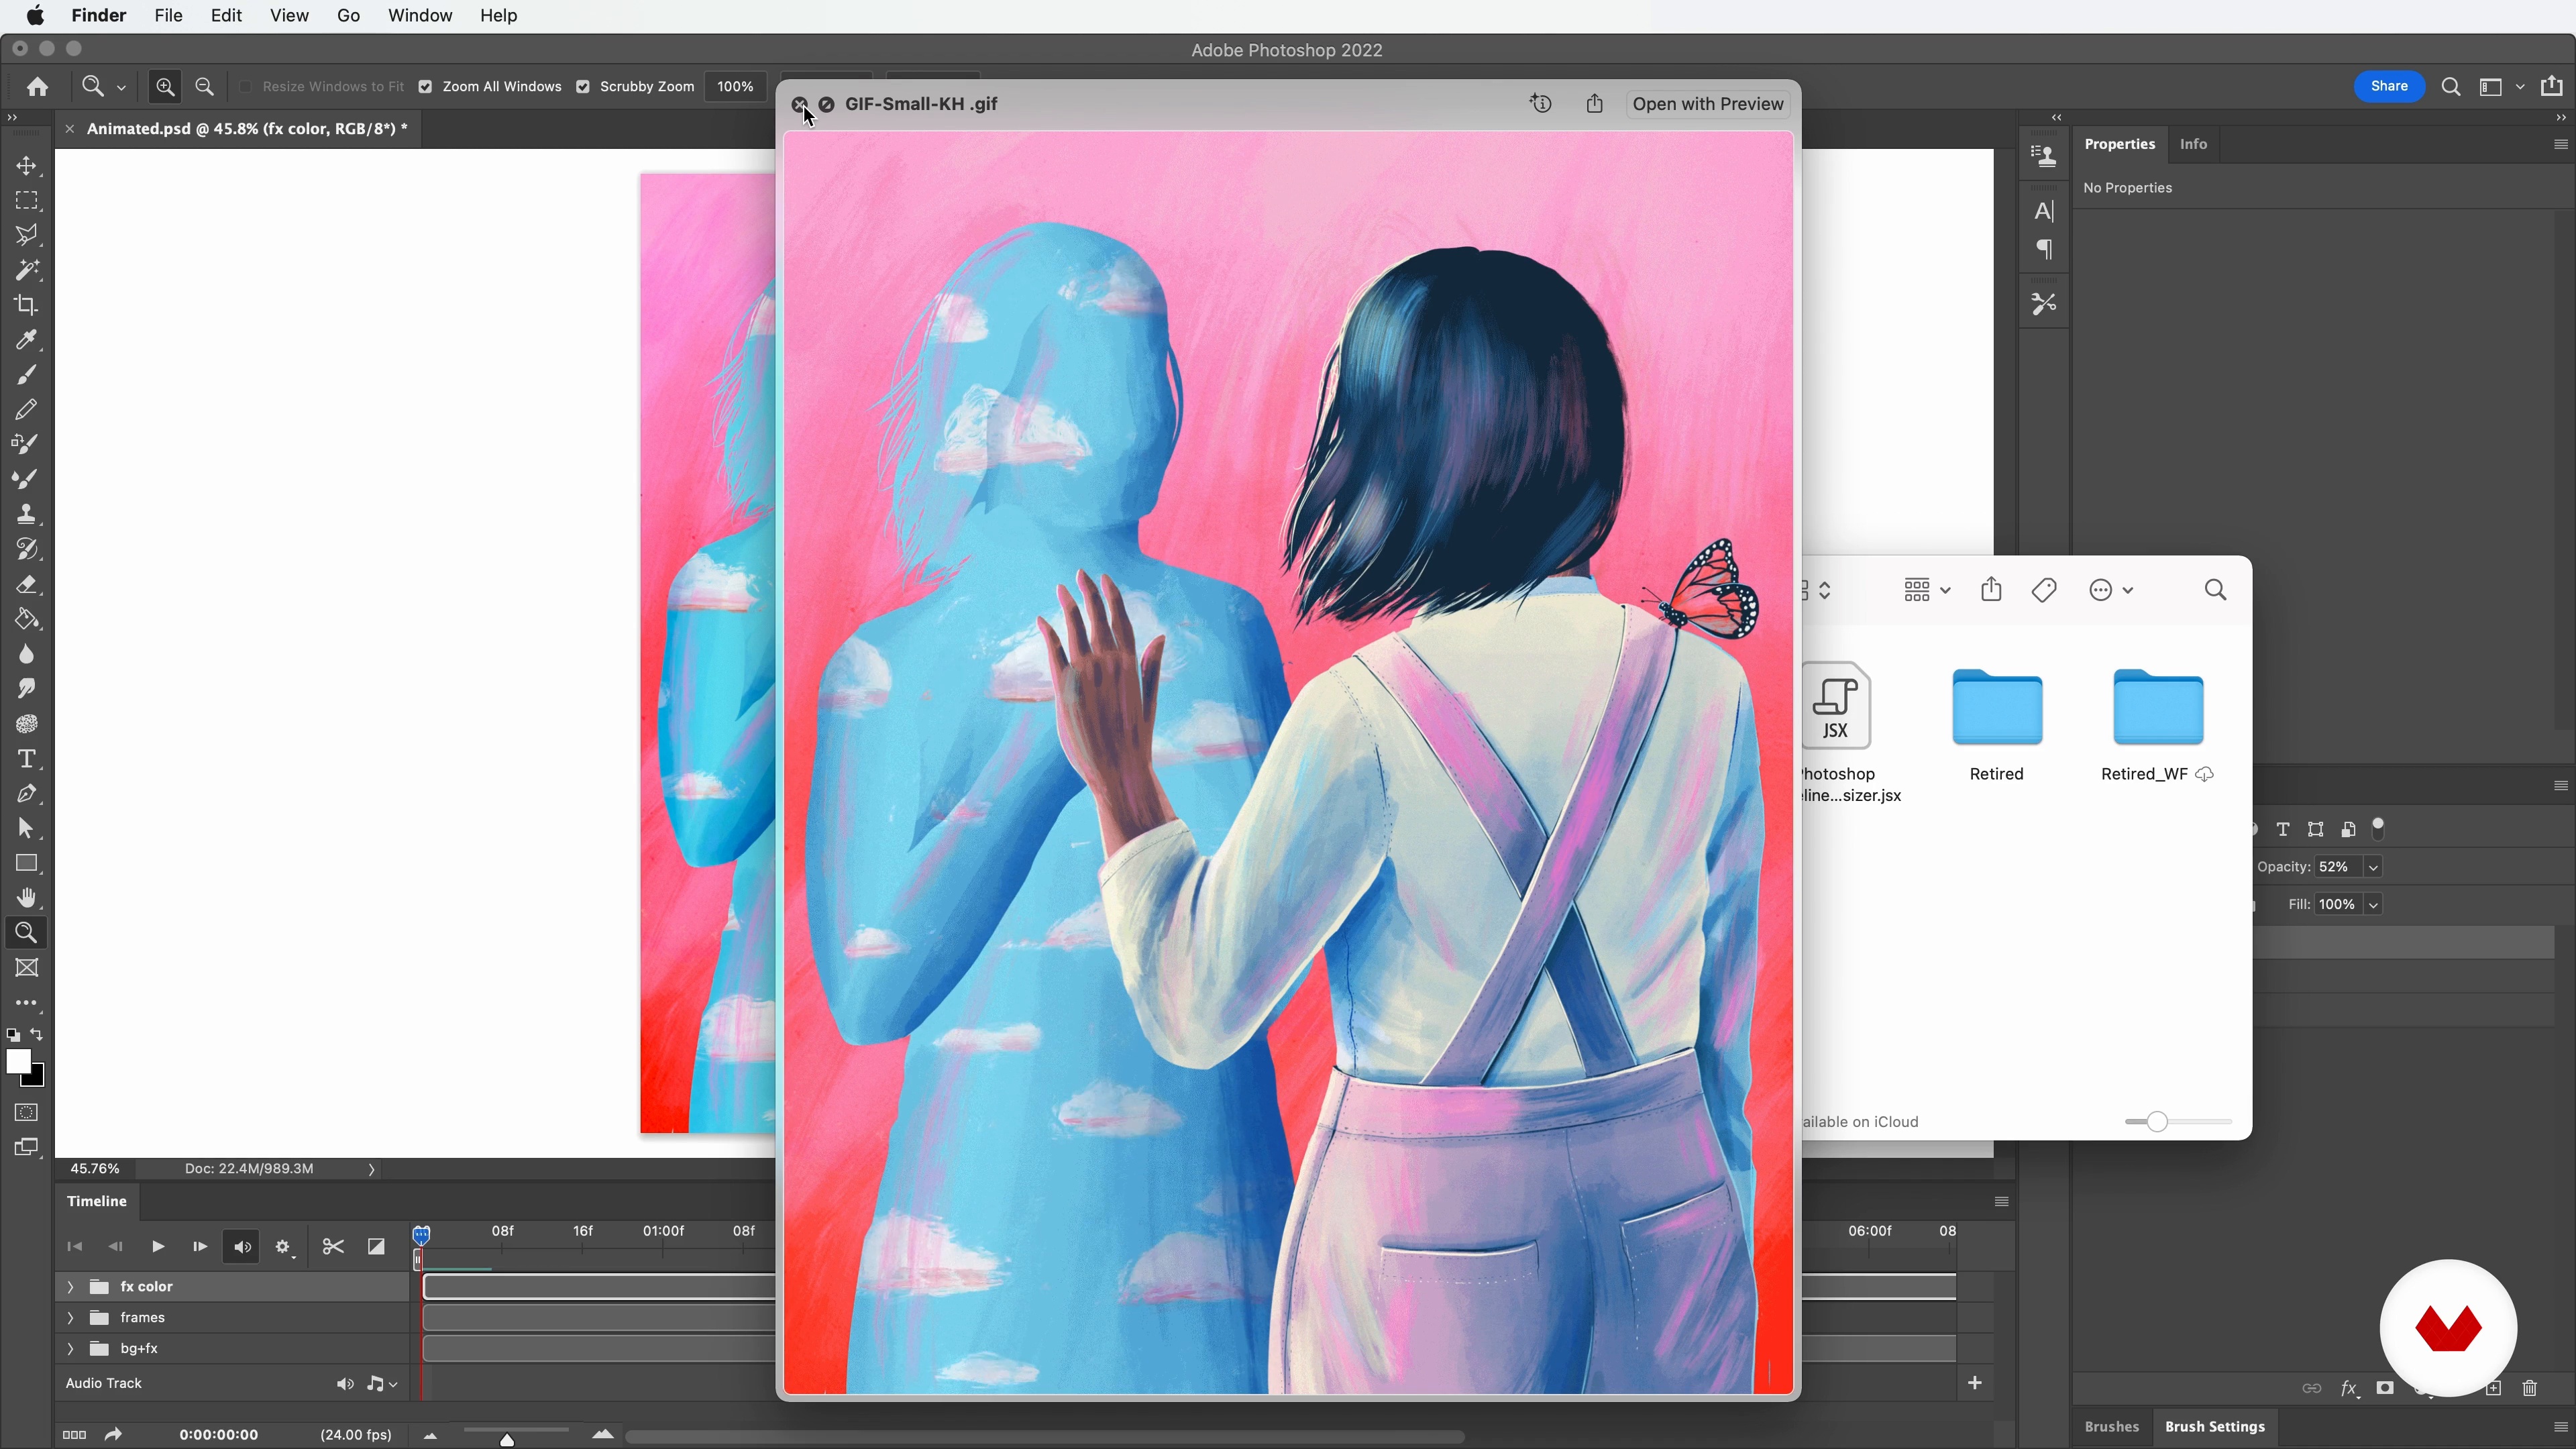Viewport: 2576px width, 1449px height.
Task: Play the timeline animation
Action: [157, 1247]
